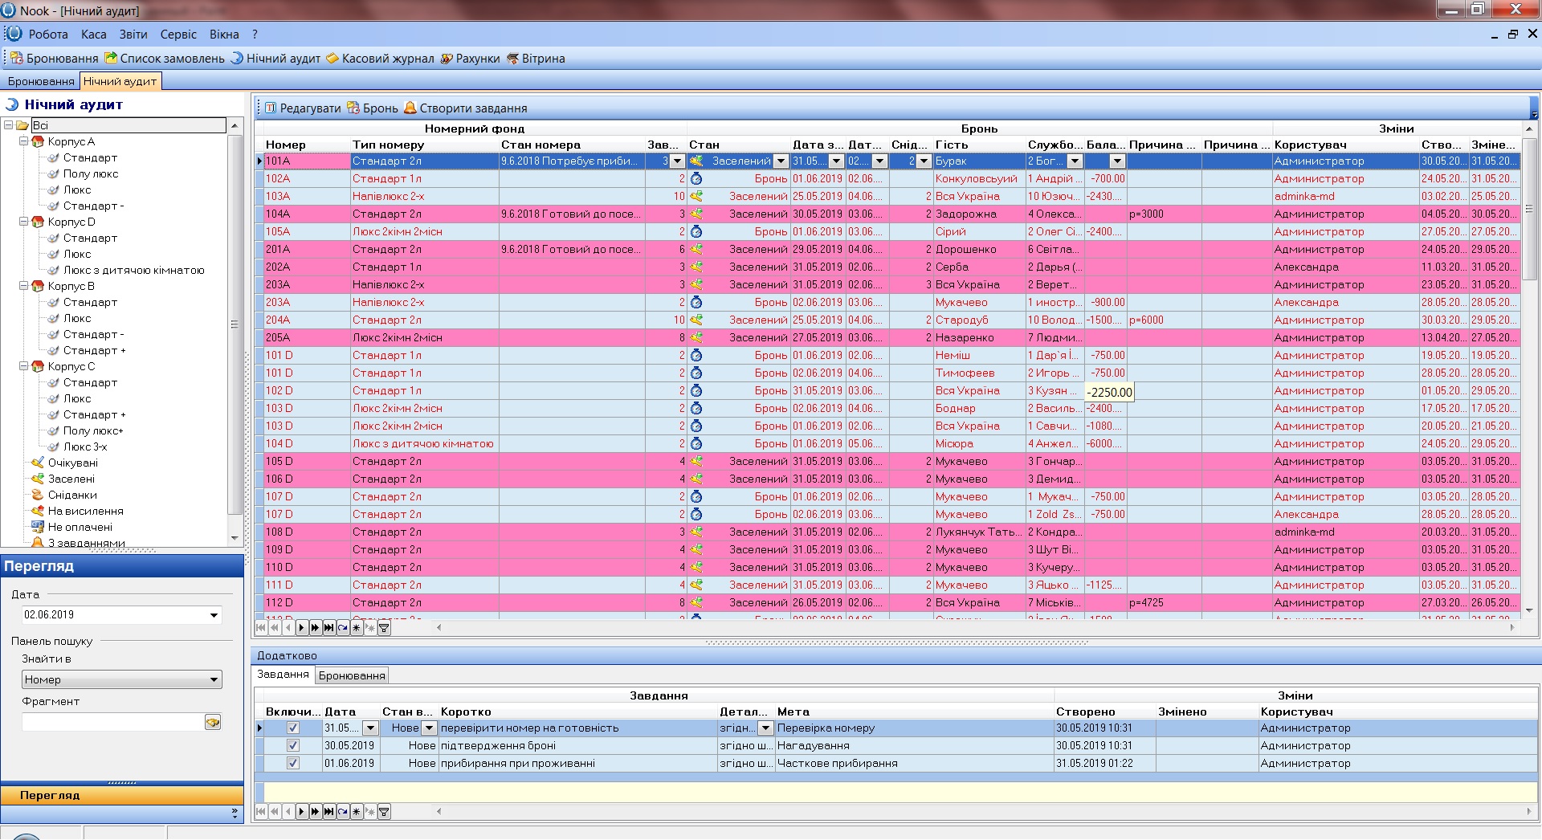Open the Дата dropdown showing 02.06.2019
The width and height of the screenshot is (1542, 840).
click(x=214, y=616)
